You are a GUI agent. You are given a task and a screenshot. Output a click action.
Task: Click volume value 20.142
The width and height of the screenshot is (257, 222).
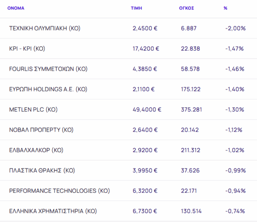[x=190, y=130]
